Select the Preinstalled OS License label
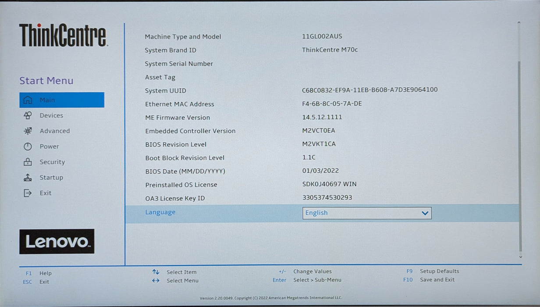Viewport: 540px width, 307px height. click(x=181, y=185)
